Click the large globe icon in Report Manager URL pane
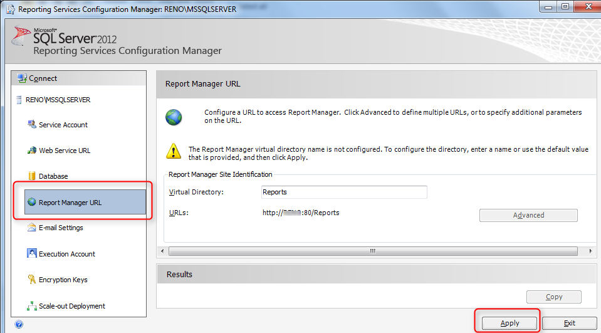Image resolution: width=601 pixels, height=333 pixels. tap(174, 117)
